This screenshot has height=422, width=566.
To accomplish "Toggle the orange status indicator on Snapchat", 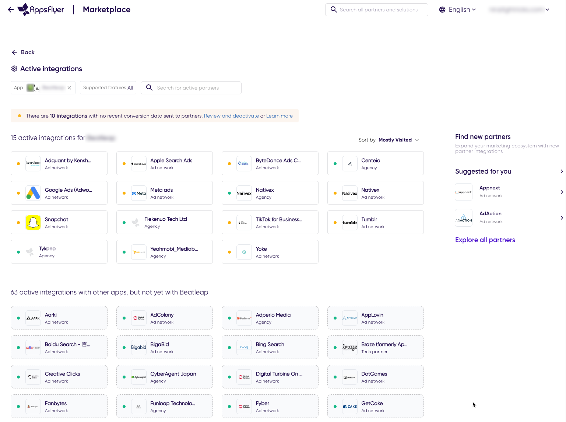I will click(18, 222).
